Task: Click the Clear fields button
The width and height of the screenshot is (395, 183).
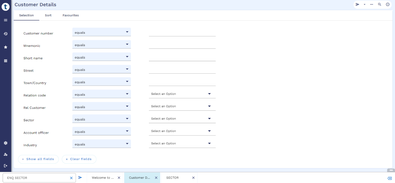Action: (x=79, y=159)
